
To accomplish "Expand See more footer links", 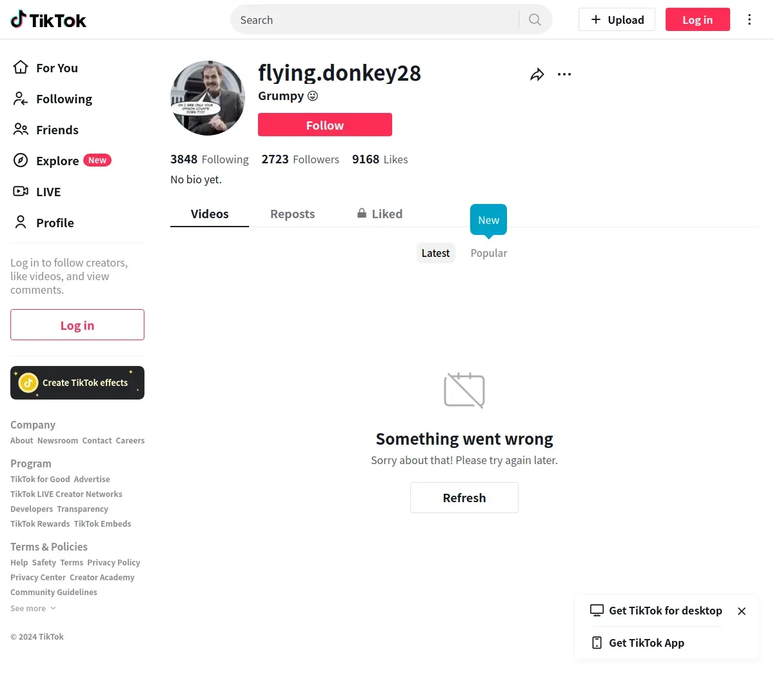I will click(33, 608).
